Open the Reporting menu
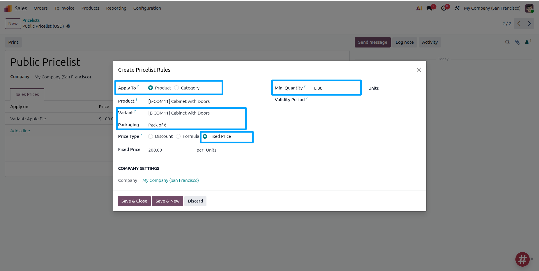Viewport: 539px width, 271px height. [x=116, y=8]
